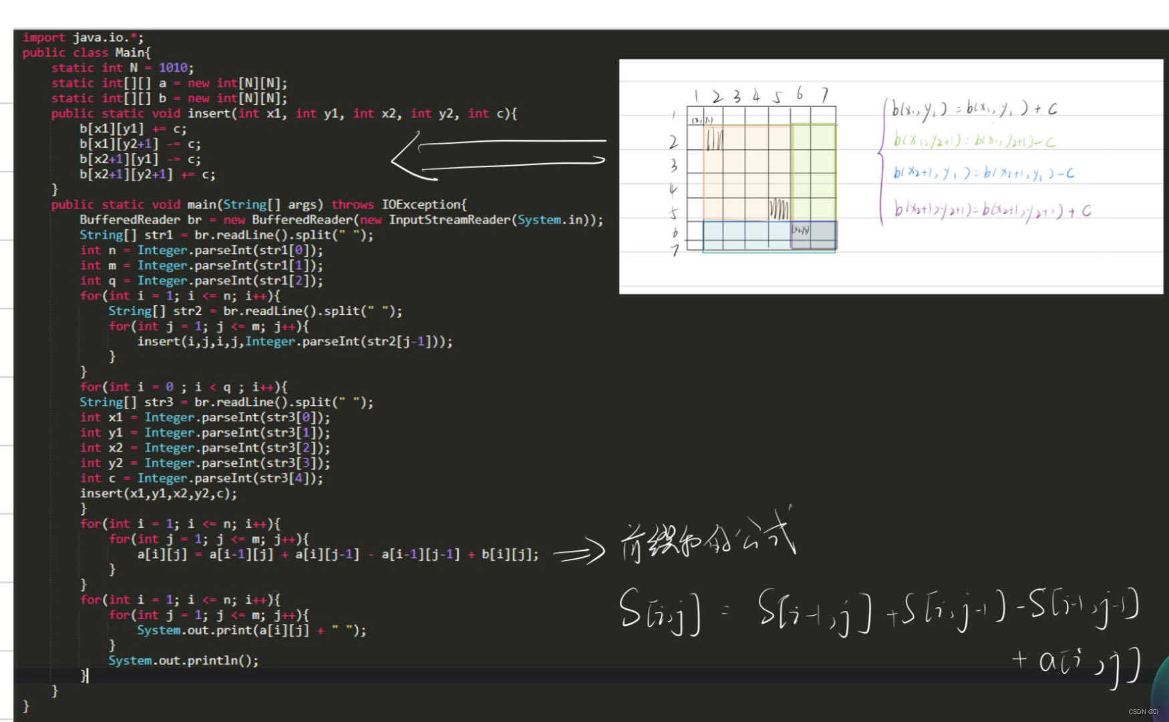Click the 'String[] str3' readLine statement

(x=226, y=402)
